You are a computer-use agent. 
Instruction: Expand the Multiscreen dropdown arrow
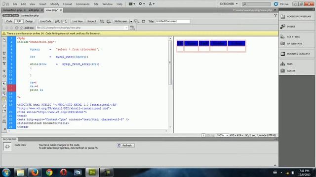[131, 21]
